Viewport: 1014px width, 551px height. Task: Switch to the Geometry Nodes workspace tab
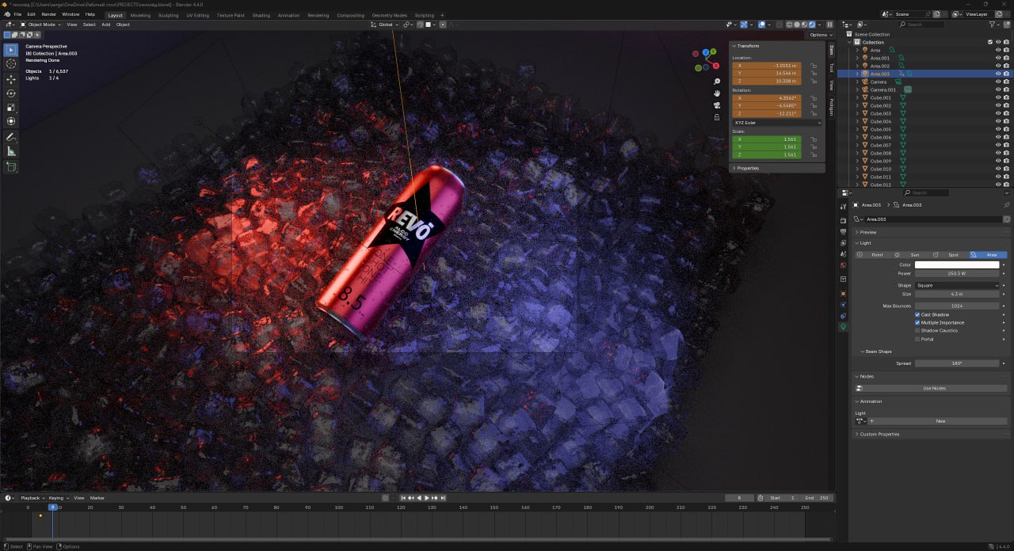(389, 15)
